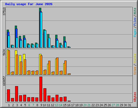Screen dimensions: 138x108
Task: Click day 16 on the x-axis
Action: [x=69, y=105]
